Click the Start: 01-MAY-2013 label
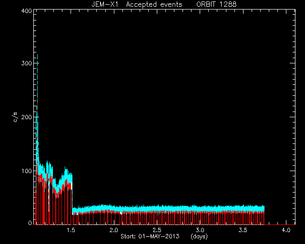The width and height of the screenshot is (305, 244). 150,236
